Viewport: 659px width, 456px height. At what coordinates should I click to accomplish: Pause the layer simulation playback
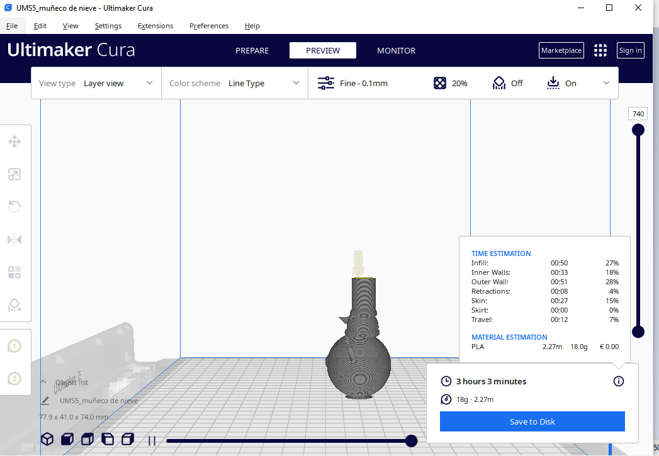152,440
